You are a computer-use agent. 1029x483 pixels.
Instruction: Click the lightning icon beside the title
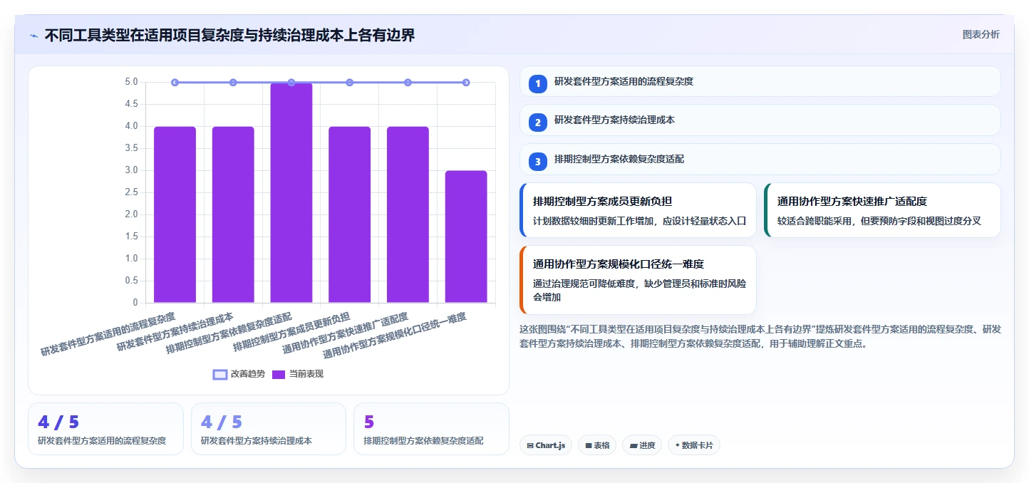point(34,36)
